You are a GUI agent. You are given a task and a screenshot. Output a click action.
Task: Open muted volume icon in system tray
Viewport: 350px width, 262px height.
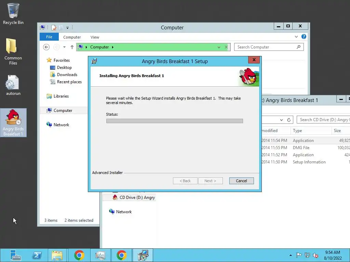(x=315, y=255)
